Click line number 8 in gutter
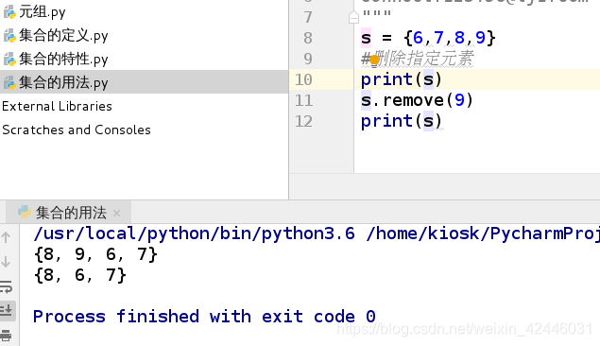 pos(308,38)
